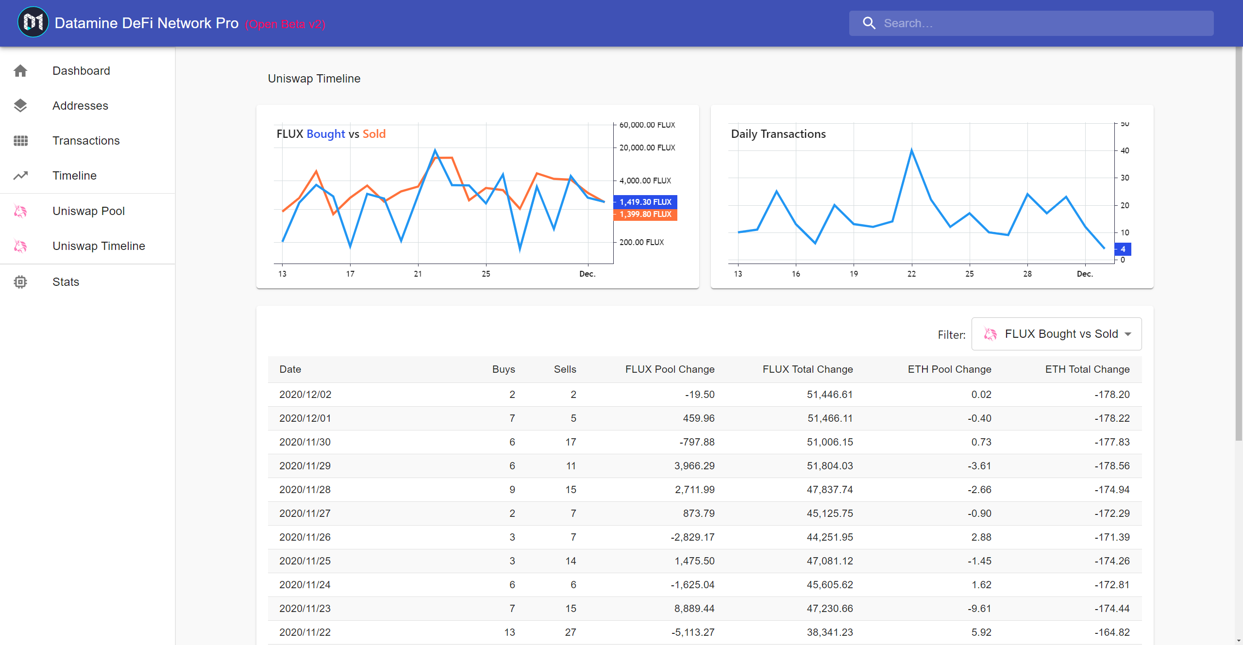Viewport: 1243px width, 645px height.
Task: Click the Dec. label on Daily Transactions chart
Action: [1085, 274]
